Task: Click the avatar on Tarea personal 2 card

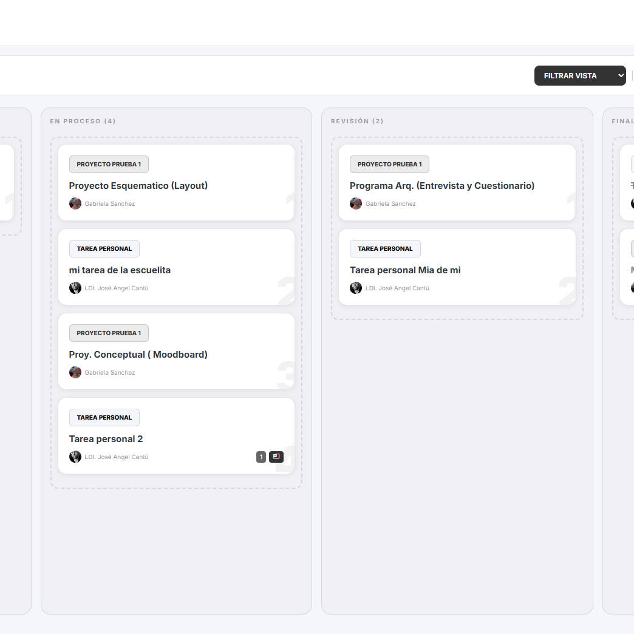Action: click(x=75, y=457)
